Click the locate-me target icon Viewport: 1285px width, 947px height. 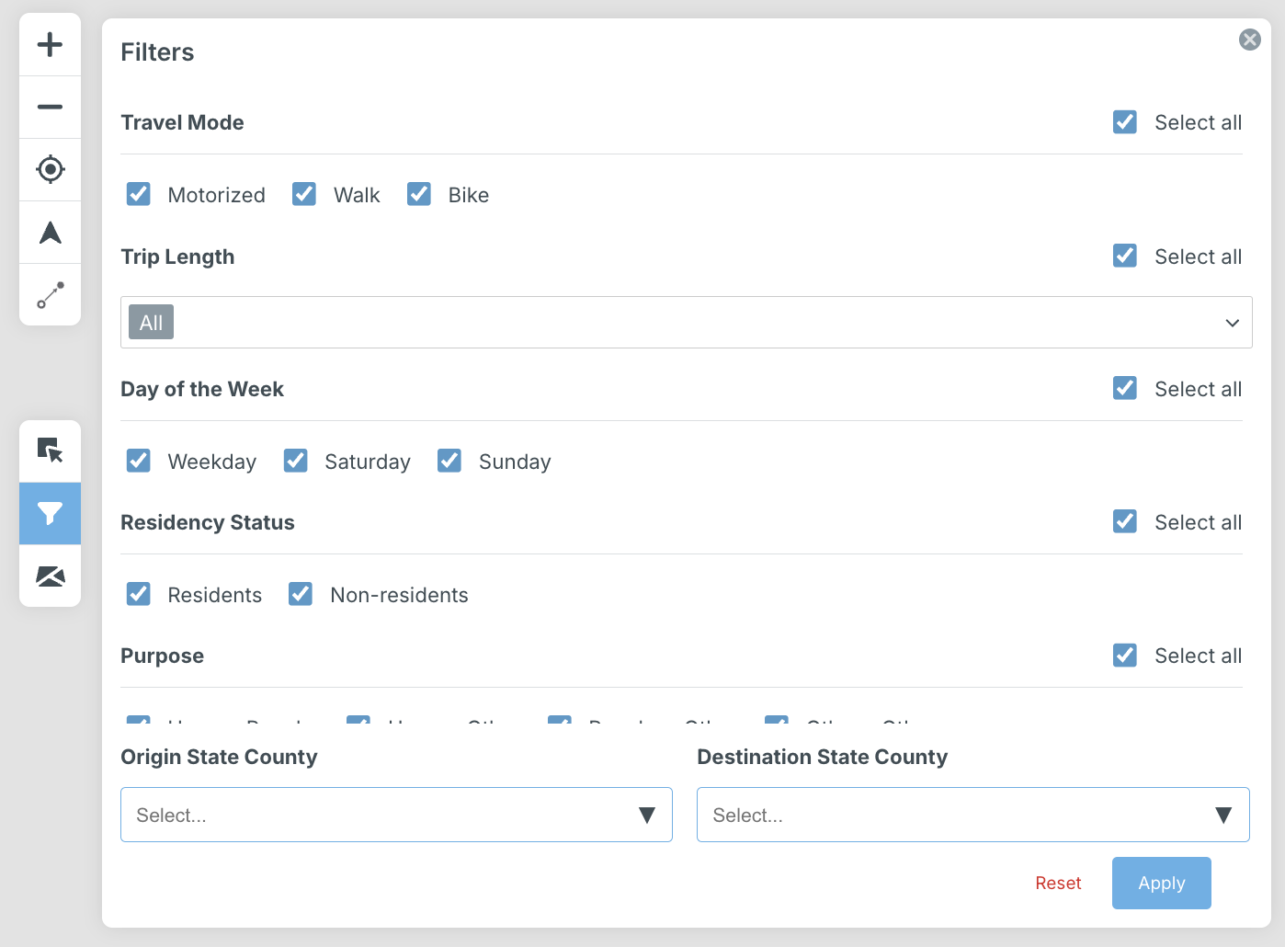50,169
